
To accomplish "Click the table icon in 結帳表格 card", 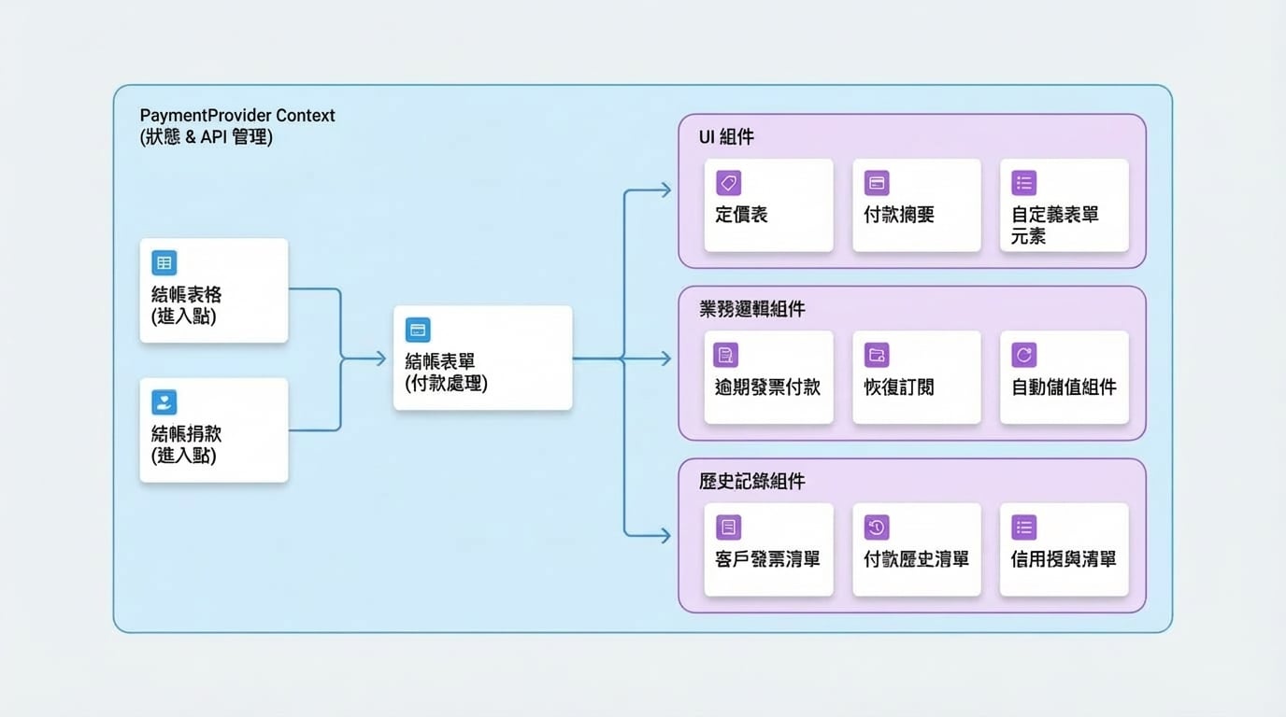I will point(164,263).
